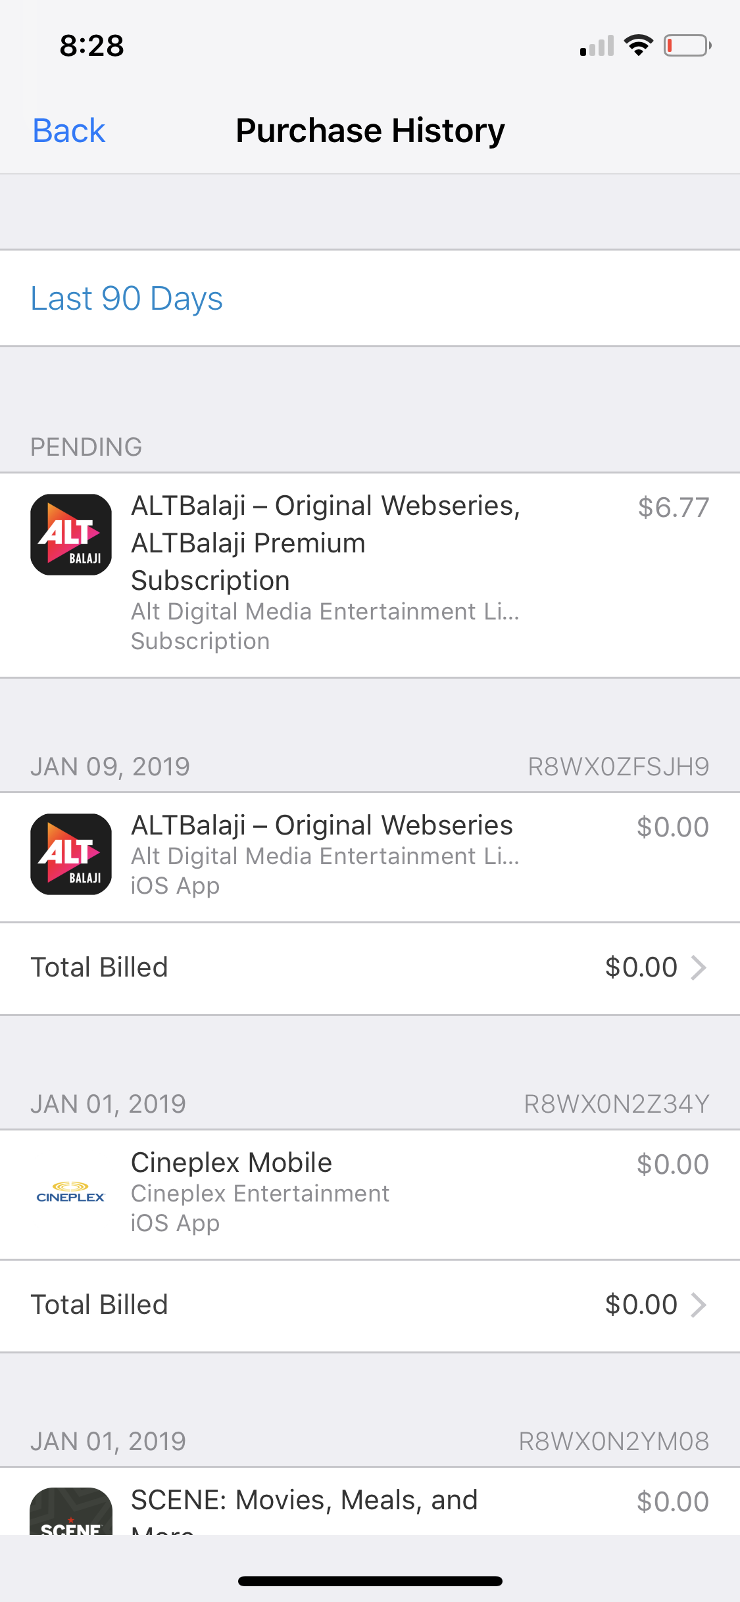The image size is (740, 1602).
Task: Tap the Cineplex logo icon
Action: pyautogui.click(x=71, y=1192)
